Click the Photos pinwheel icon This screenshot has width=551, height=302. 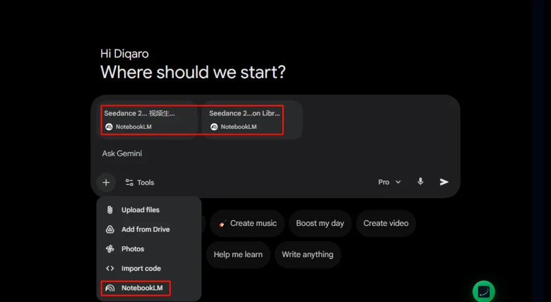[110, 249]
